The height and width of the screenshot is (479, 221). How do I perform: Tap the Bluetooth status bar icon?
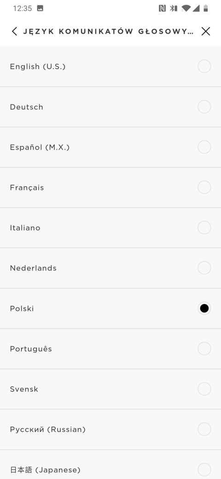[174, 8]
